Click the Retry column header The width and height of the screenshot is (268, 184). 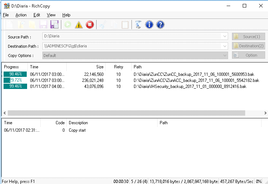tap(118, 67)
